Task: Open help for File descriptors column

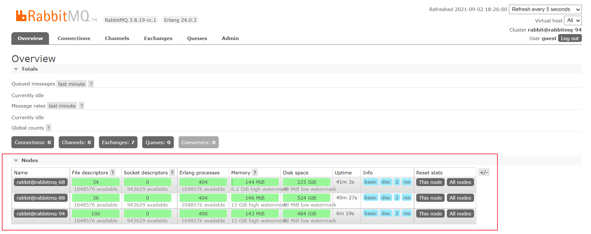Action: point(113,173)
